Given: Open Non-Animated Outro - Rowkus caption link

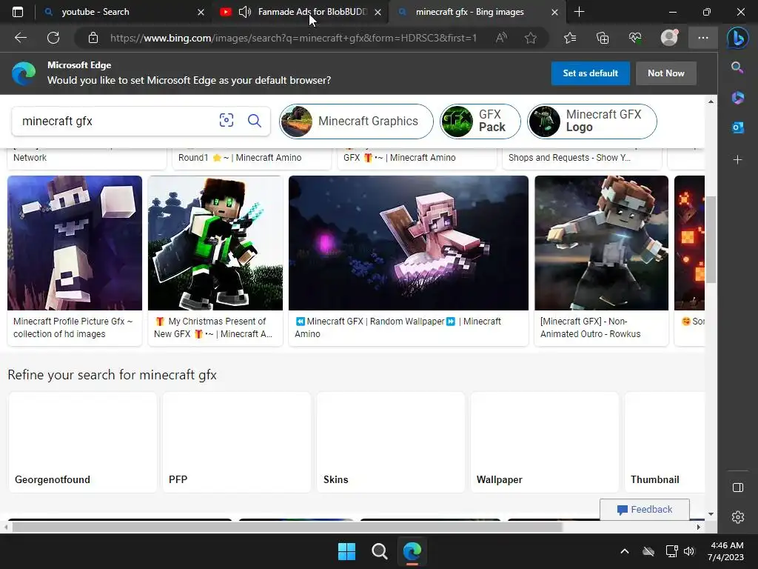Looking at the screenshot, I should (x=590, y=327).
